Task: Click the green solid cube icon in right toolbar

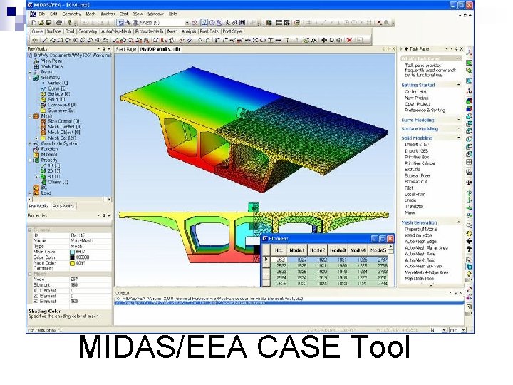Action: coord(469,101)
